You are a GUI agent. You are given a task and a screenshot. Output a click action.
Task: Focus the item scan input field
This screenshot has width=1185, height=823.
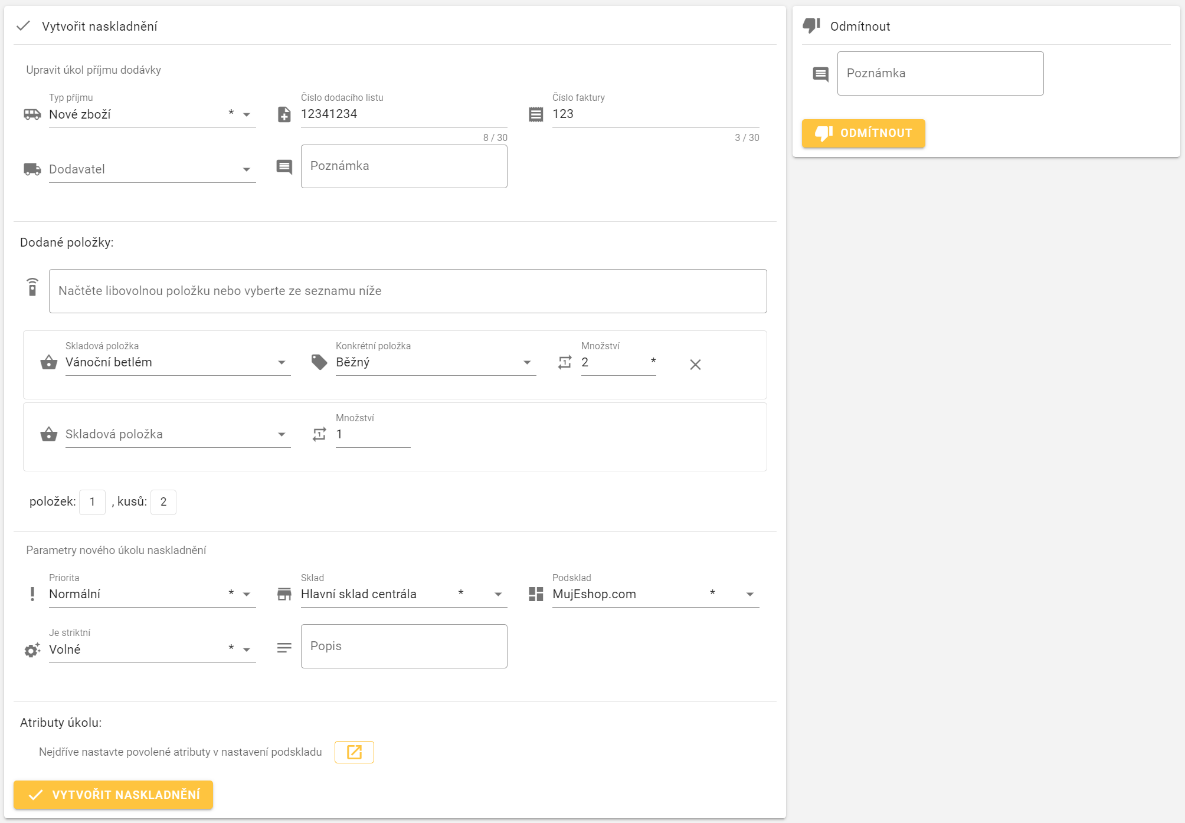(407, 291)
